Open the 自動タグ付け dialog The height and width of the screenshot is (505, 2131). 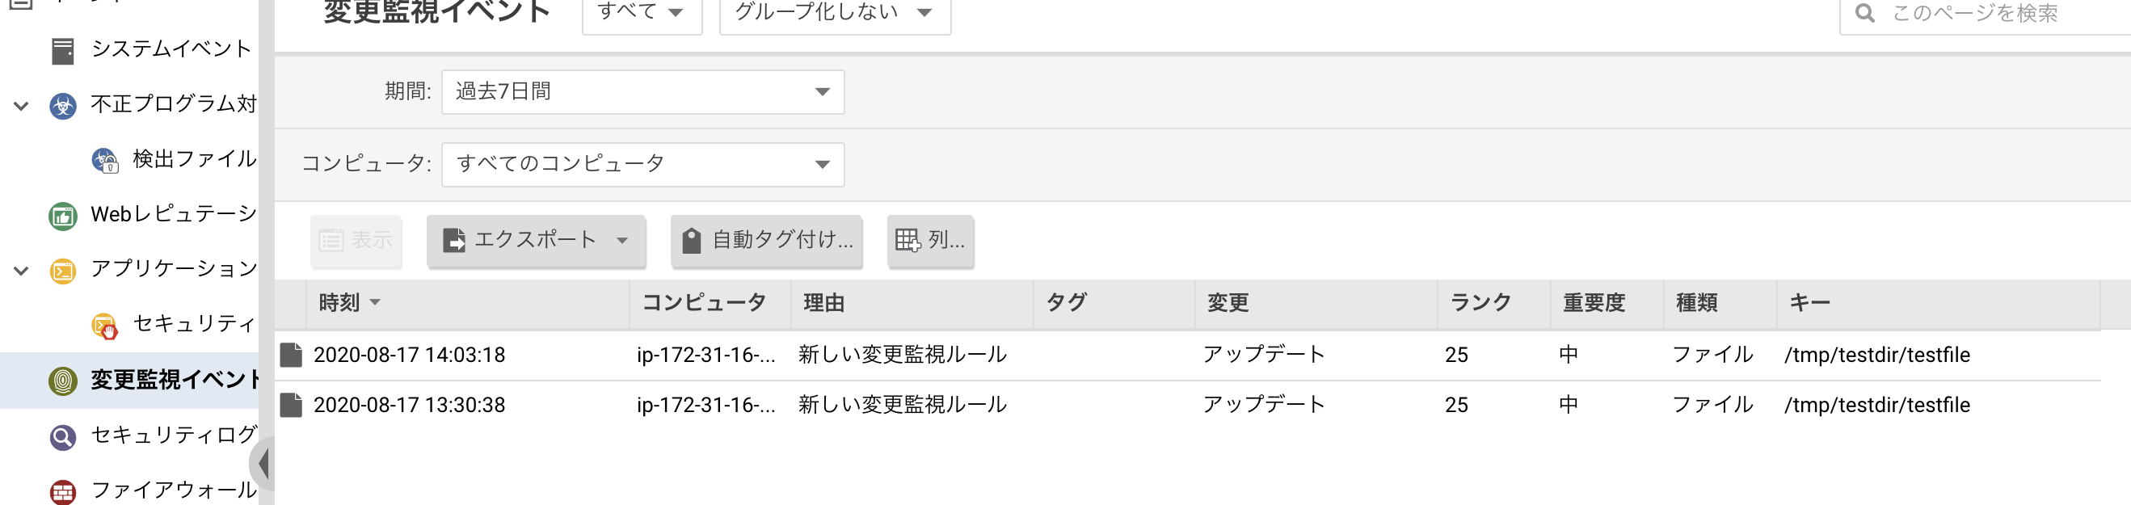(x=765, y=242)
